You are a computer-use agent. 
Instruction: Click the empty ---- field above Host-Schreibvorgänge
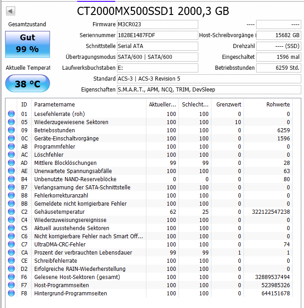pos(279,24)
